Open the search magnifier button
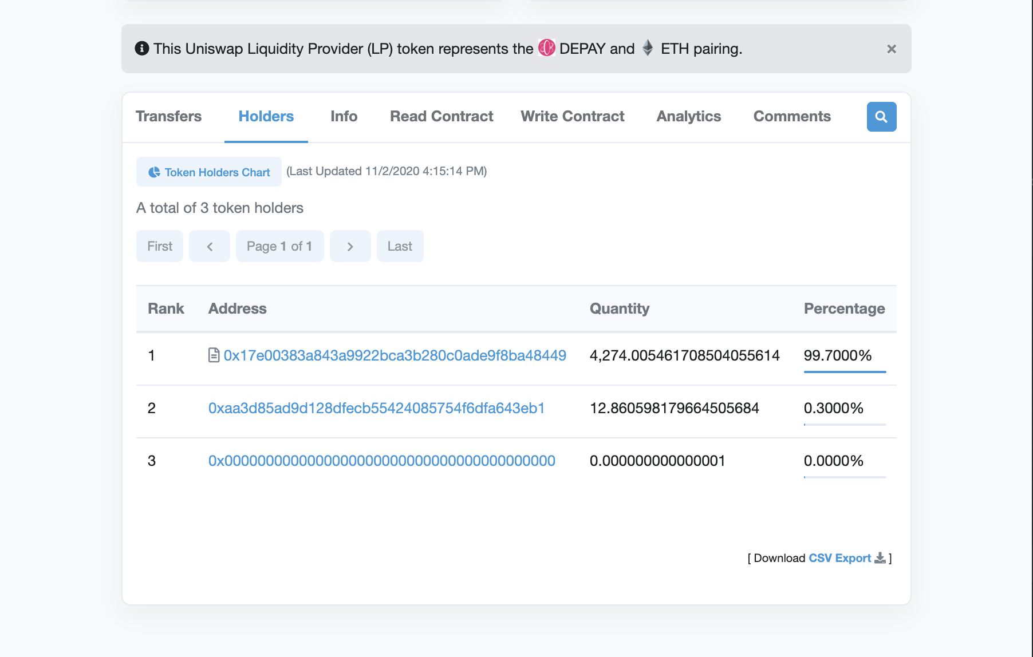1033x657 pixels. tap(881, 117)
